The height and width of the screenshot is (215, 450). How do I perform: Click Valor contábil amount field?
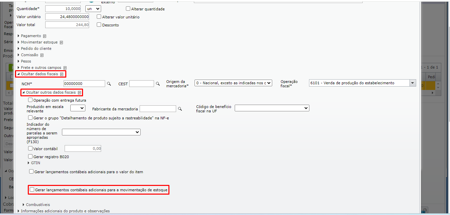tap(83, 148)
